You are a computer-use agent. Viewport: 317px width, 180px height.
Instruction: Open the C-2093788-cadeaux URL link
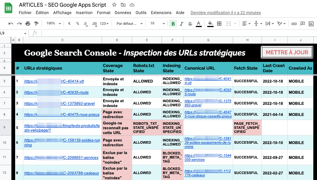(x=61, y=173)
